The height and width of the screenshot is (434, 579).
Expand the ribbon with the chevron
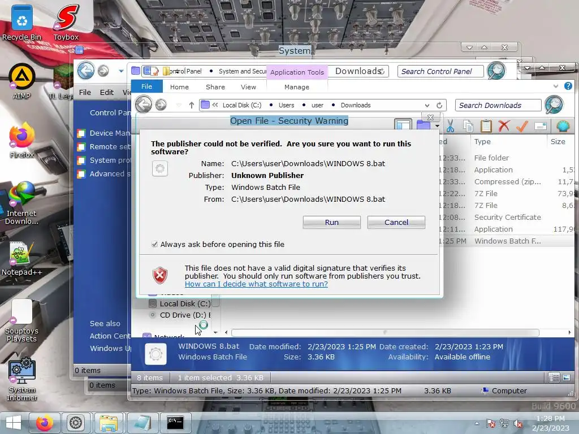coord(555,86)
